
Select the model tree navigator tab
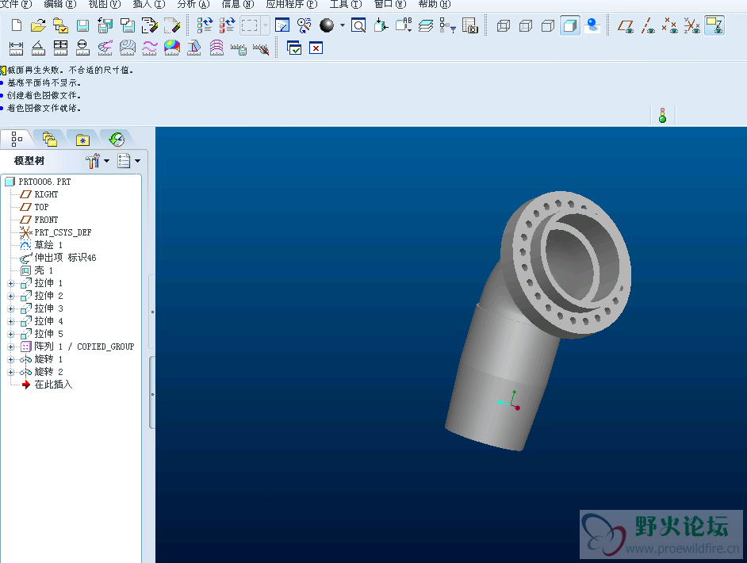pyautogui.click(x=17, y=139)
